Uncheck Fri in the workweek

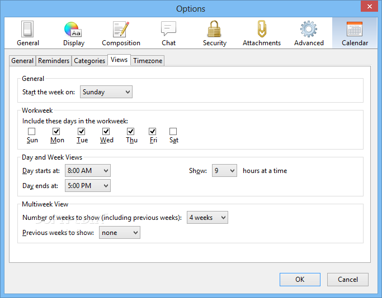tap(153, 132)
